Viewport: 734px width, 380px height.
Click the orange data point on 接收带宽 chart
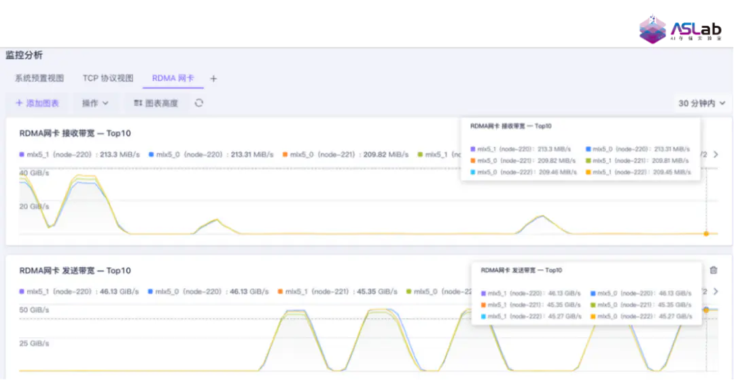click(706, 234)
